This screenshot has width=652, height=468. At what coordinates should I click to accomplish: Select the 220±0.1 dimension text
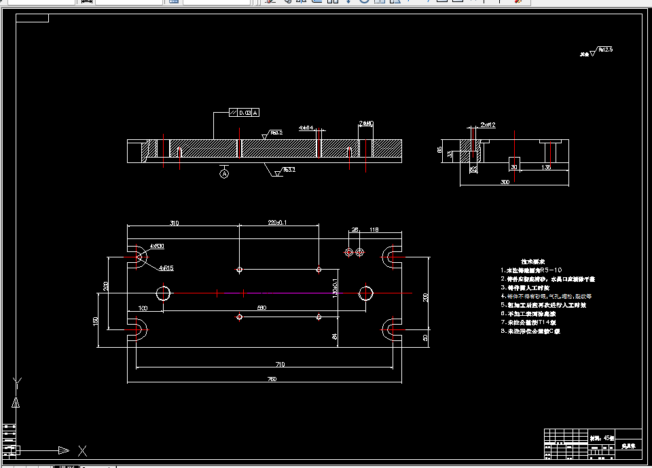(277, 223)
